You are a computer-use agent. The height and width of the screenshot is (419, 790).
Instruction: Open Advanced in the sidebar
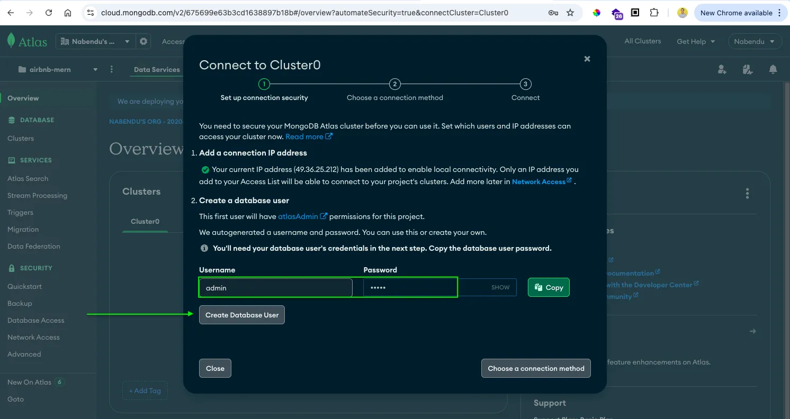(x=24, y=354)
